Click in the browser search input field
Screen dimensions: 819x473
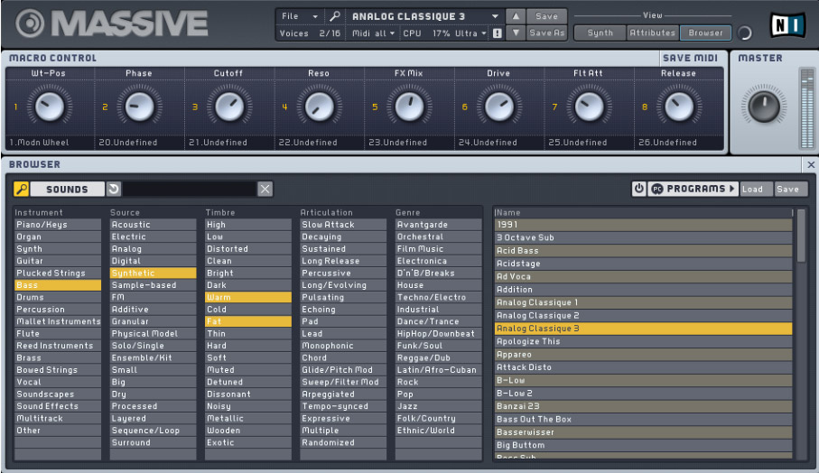click(x=189, y=189)
